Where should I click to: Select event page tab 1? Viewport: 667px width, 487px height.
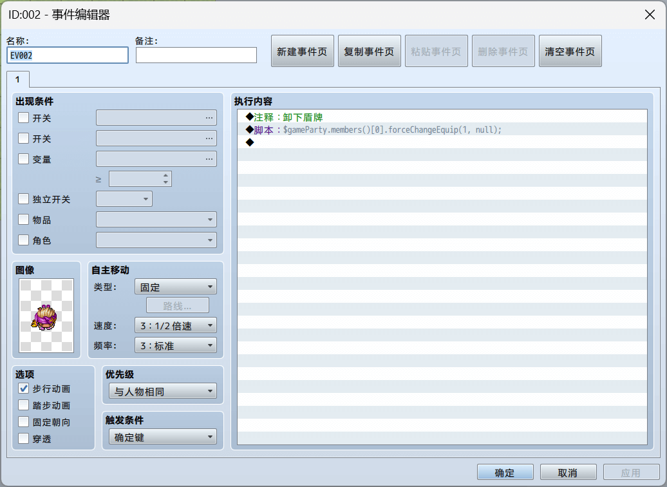coord(17,79)
